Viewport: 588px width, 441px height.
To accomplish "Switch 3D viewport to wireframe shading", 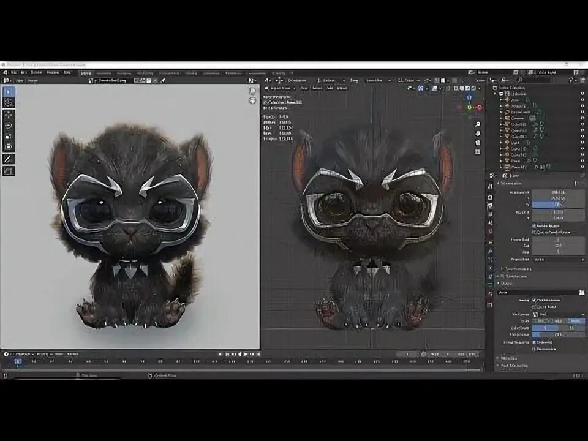I will click(x=456, y=88).
